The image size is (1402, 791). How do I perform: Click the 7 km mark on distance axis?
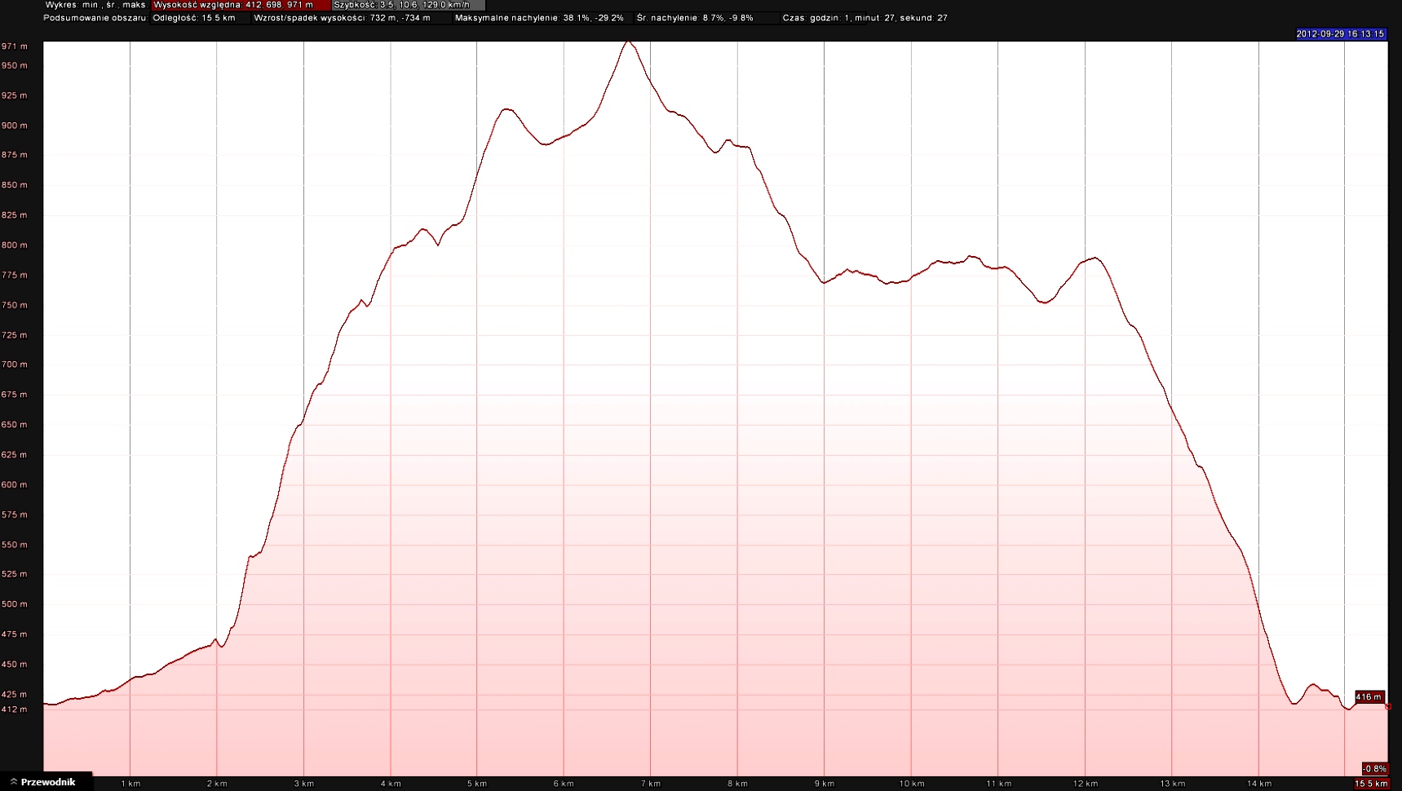coord(650,784)
